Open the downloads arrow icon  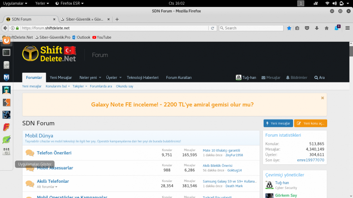tap(317, 28)
